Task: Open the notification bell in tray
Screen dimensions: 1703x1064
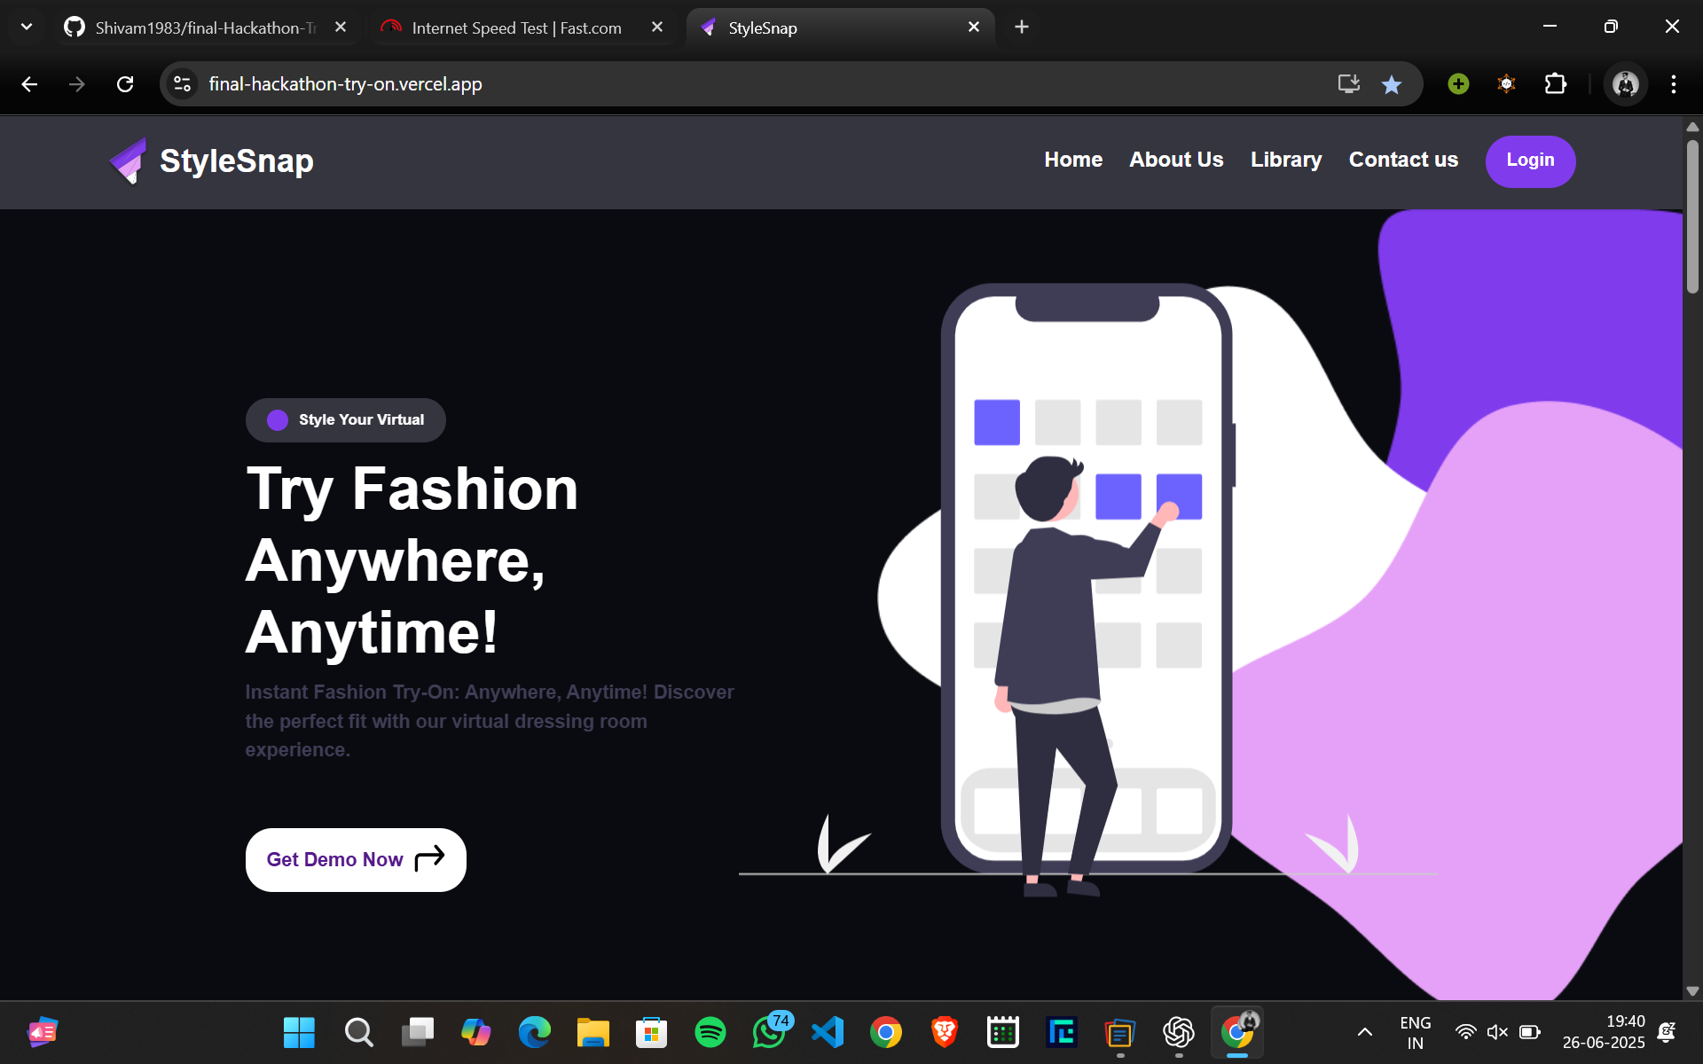Action: (1667, 1032)
